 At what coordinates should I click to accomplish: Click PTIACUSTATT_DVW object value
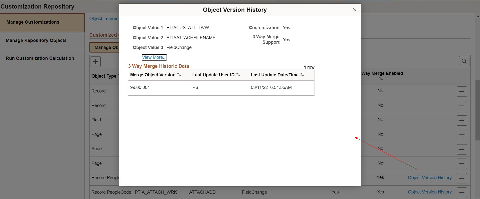[x=188, y=28]
